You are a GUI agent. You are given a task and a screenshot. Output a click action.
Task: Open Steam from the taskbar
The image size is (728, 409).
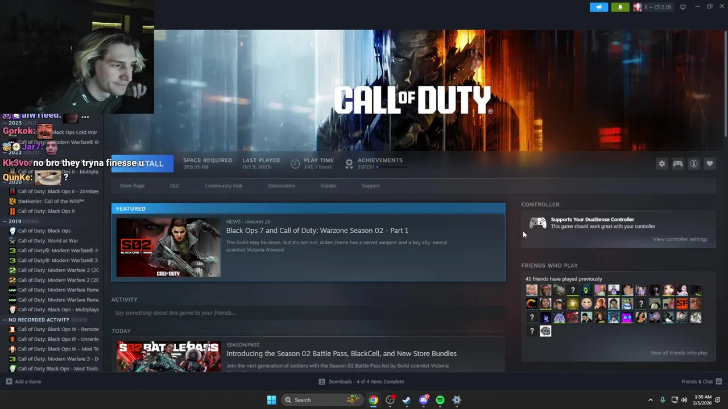(x=407, y=400)
